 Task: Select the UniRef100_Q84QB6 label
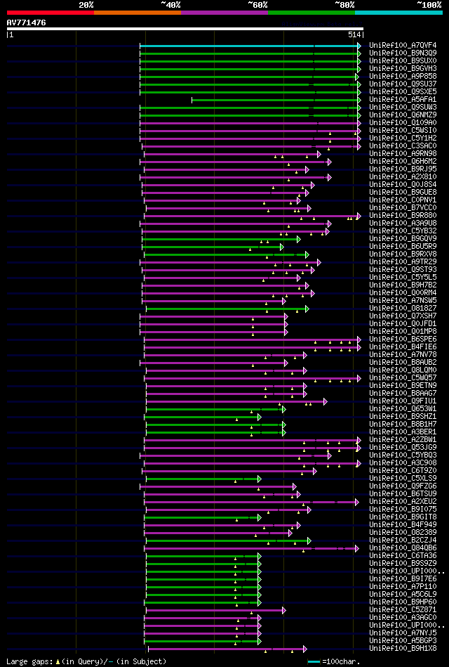click(x=403, y=548)
